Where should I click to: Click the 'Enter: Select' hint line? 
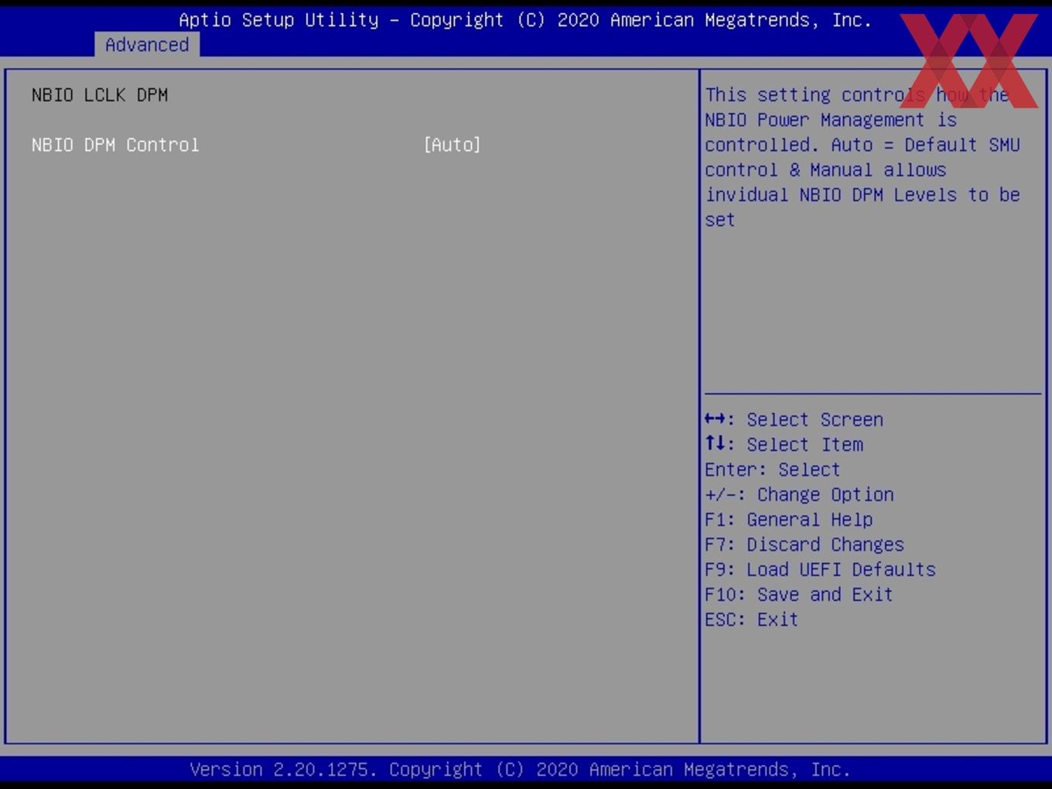click(772, 470)
